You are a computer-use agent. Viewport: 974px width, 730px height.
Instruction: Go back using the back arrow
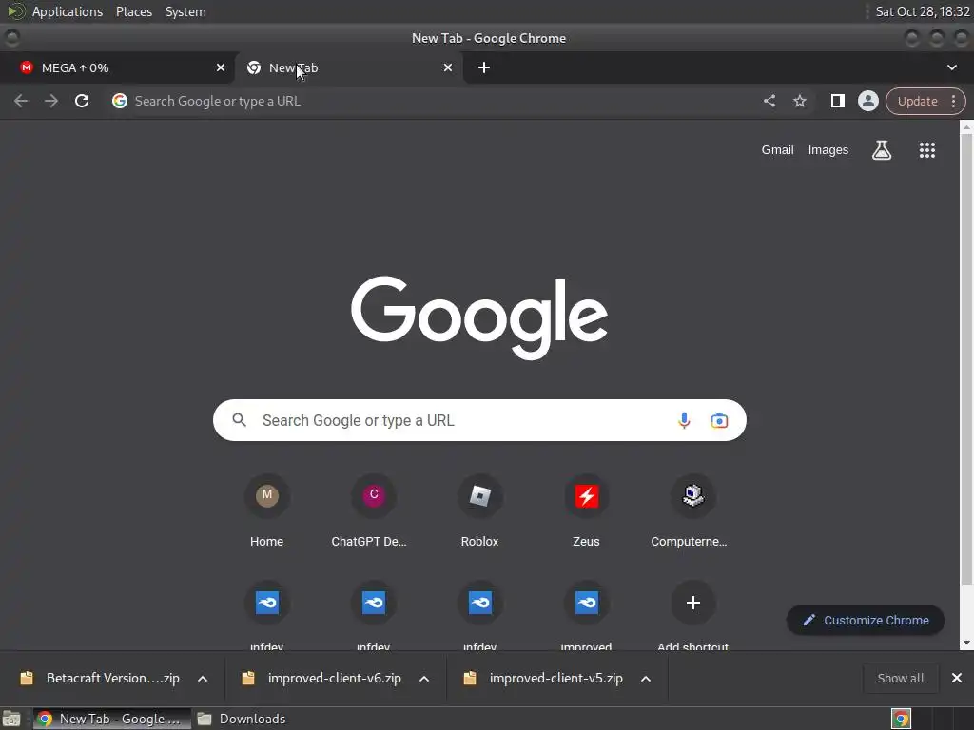(21, 101)
